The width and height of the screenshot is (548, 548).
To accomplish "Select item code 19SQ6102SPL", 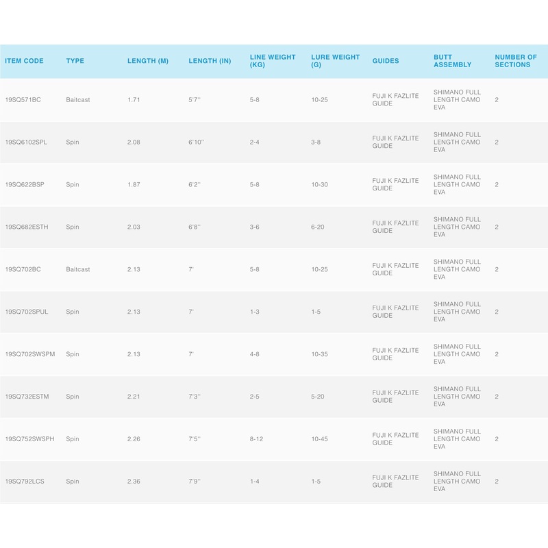I will [27, 142].
